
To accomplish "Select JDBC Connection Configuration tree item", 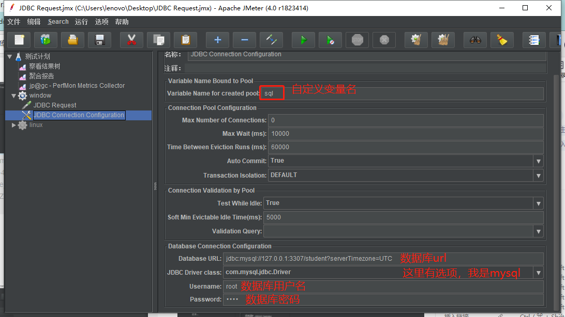I will click(x=79, y=115).
